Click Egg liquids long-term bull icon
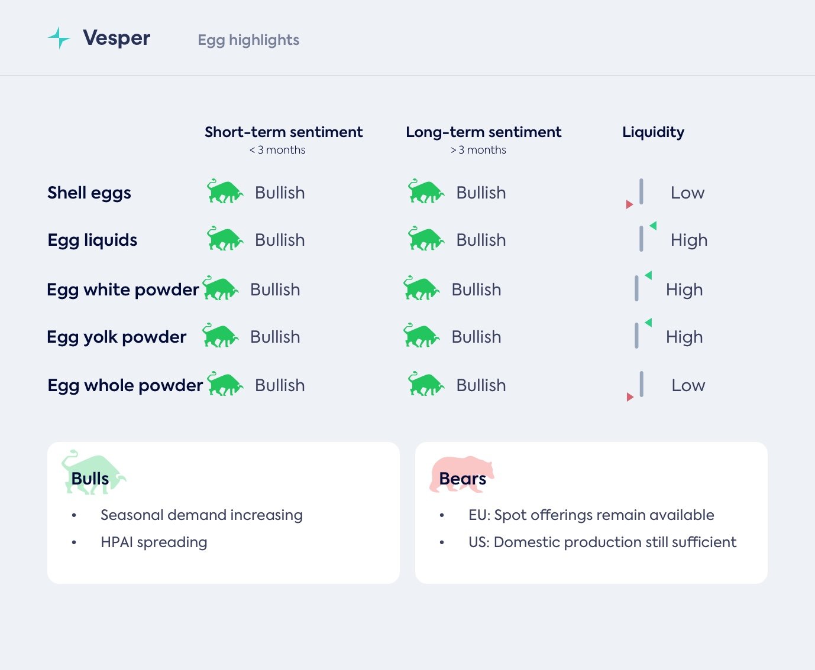Viewport: 815px width, 670px height. tap(426, 239)
